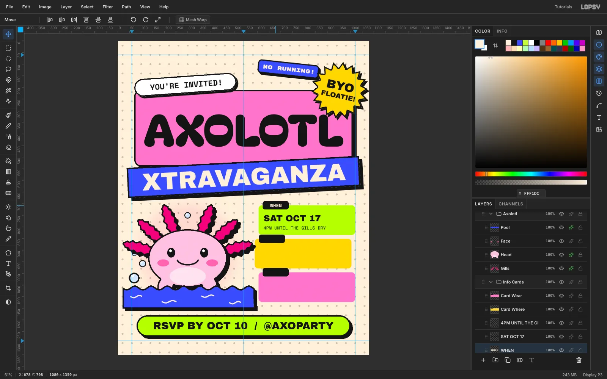This screenshot has height=379, width=607.
Task: Select the Rectangular Marquee tool
Action: [x=8, y=48]
